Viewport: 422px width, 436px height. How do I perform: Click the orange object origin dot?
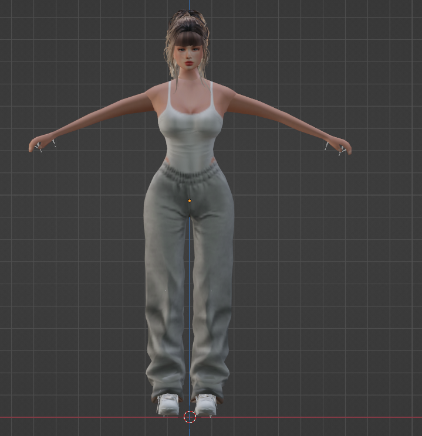pyautogui.click(x=190, y=201)
